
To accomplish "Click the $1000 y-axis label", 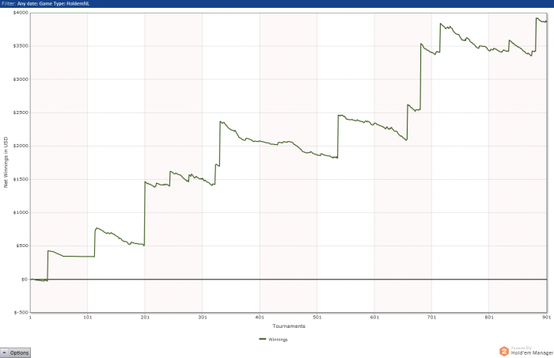I will [21, 212].
